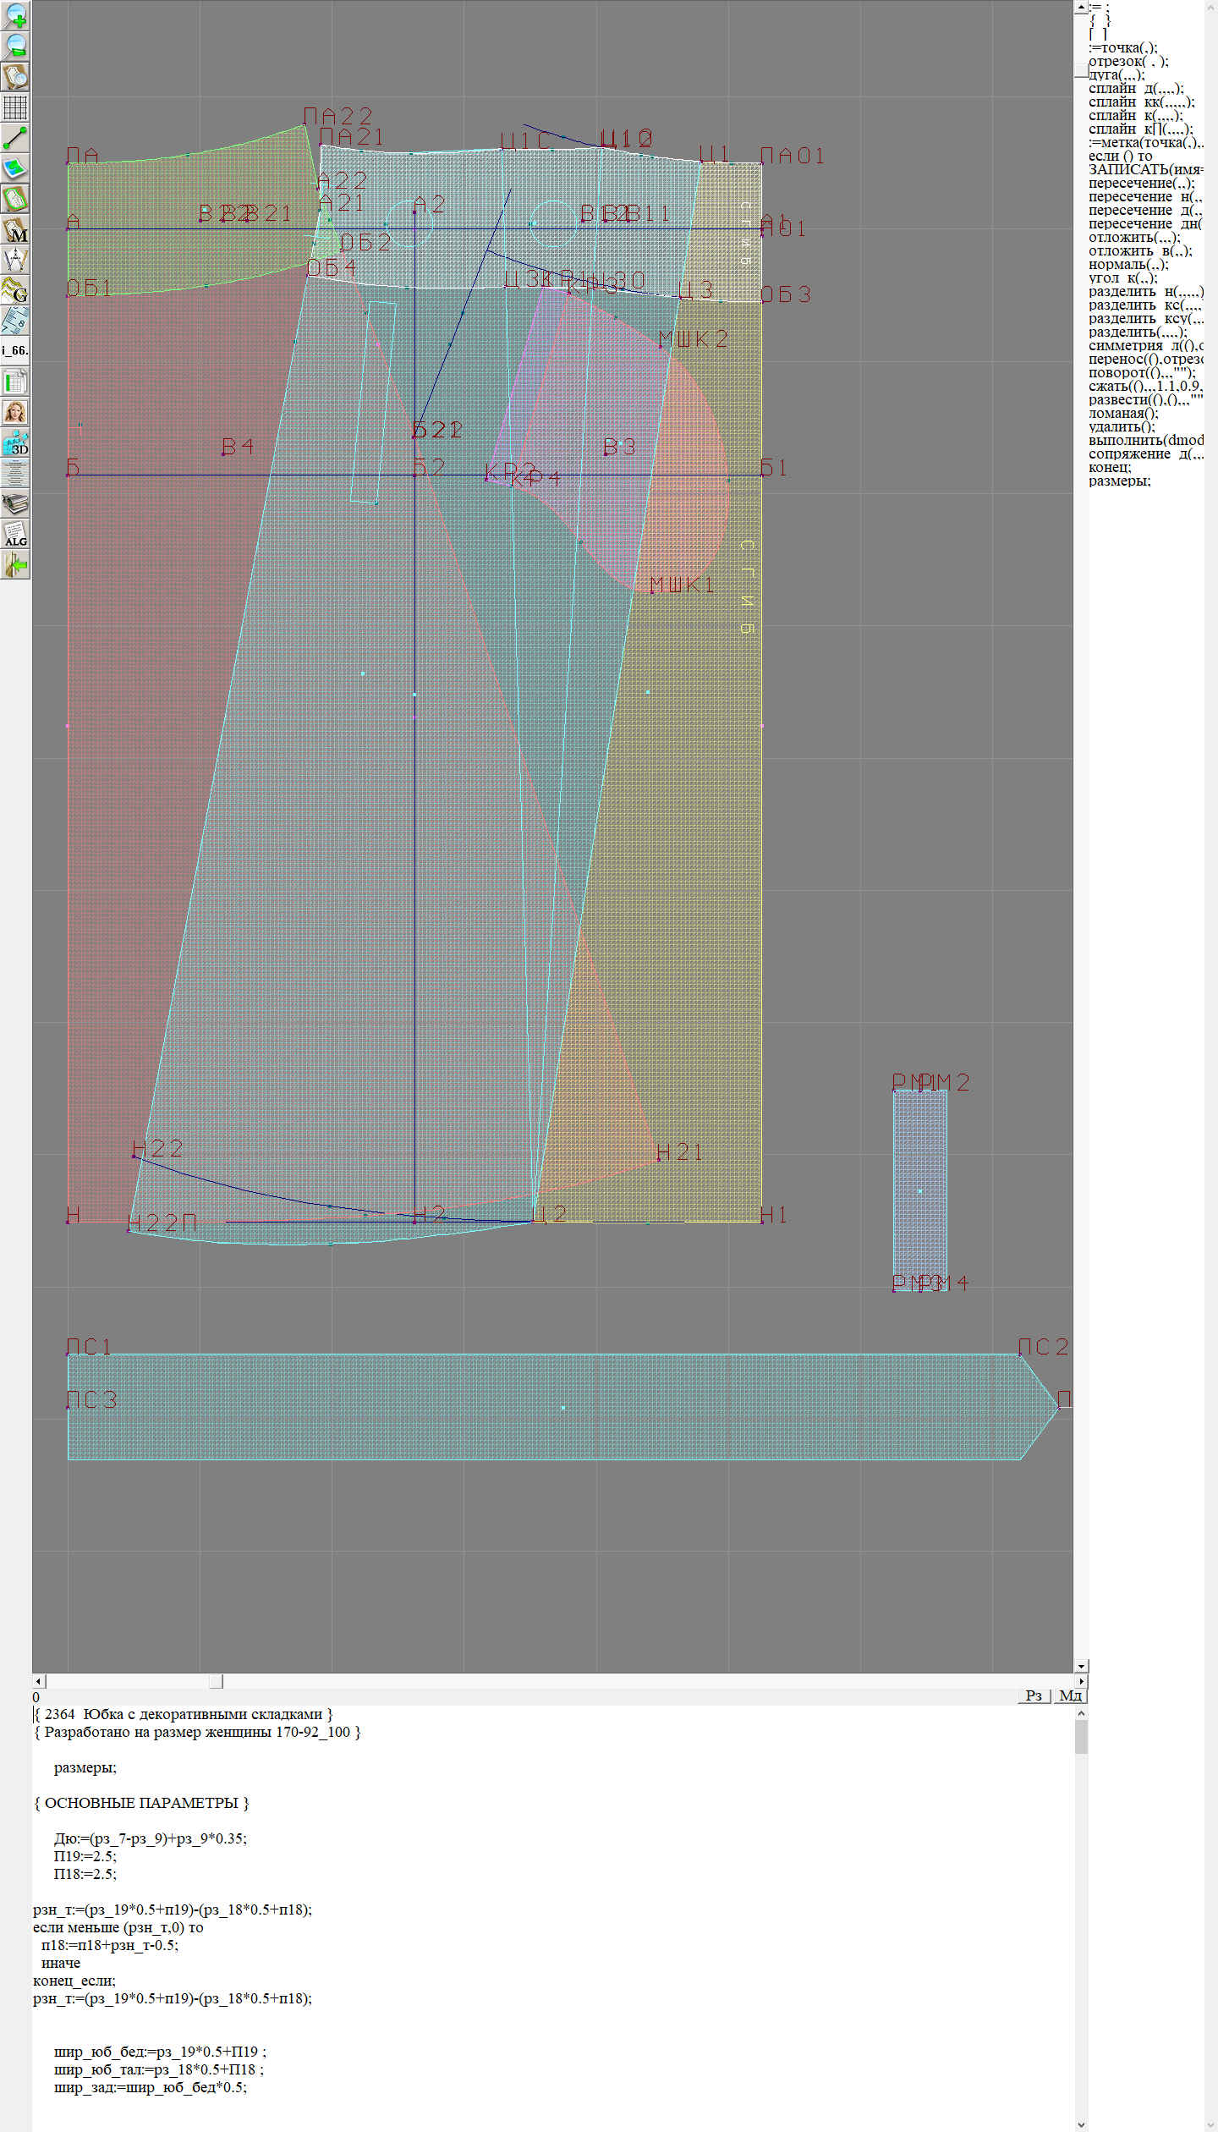The image size is (1218, 2132).
Task: Select the line segment tool icon
Action: [x=15, y=138]
